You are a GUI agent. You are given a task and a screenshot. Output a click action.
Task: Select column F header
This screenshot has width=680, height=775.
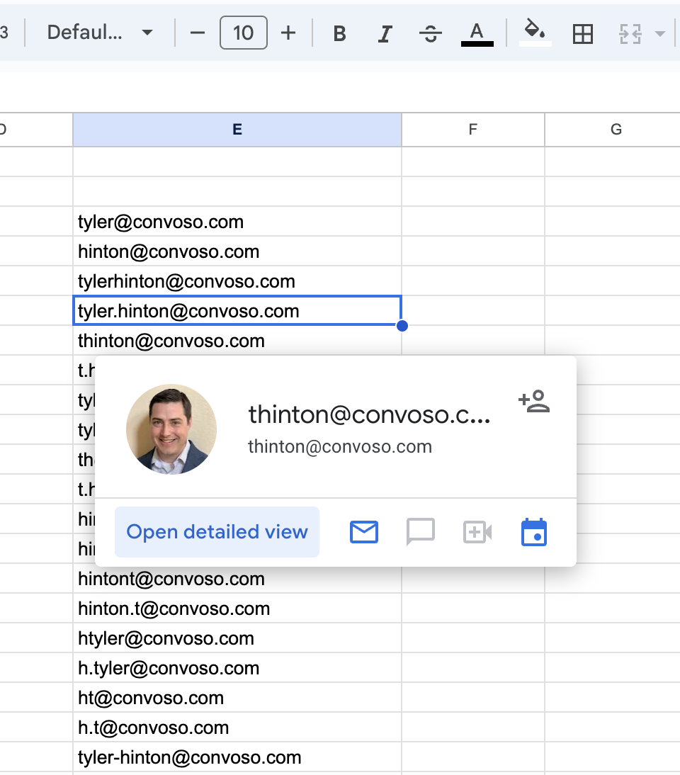click(x=473, y=130)
